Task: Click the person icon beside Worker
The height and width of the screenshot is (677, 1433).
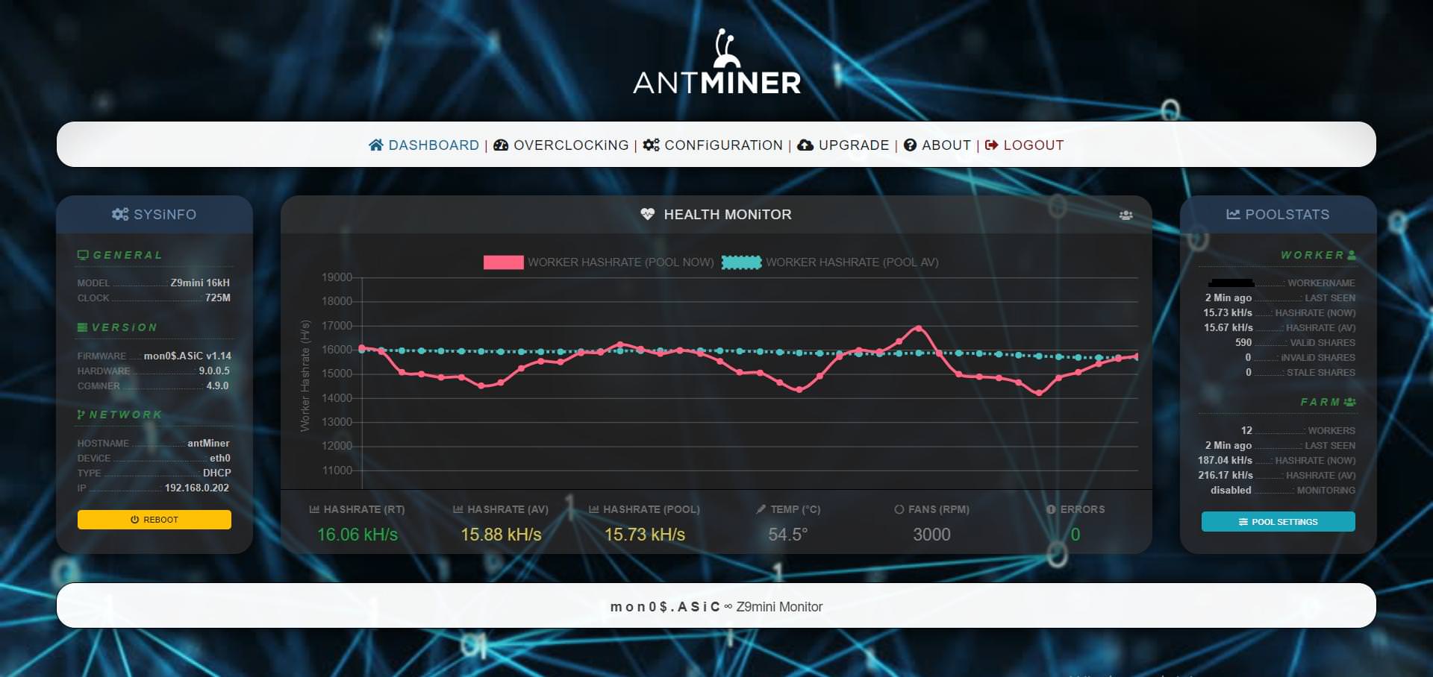Action: click(1352, 255)
